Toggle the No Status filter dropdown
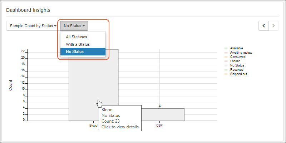The height and width of the screenshot is (143, 286). point(74,26)
